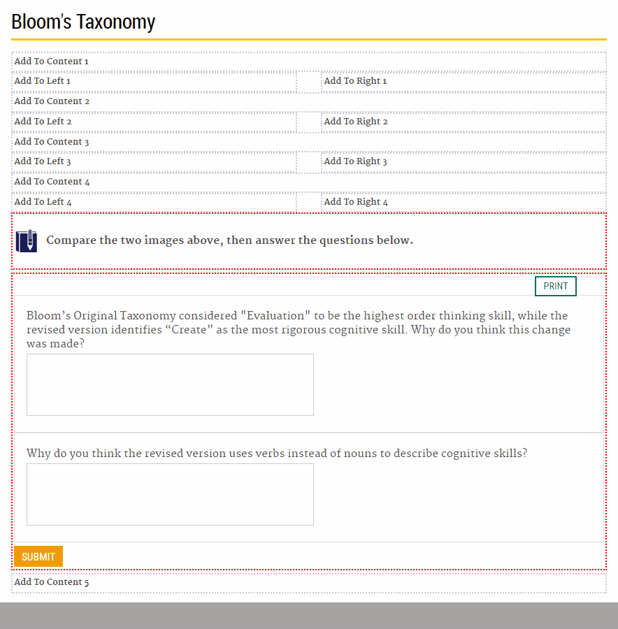Select the Add To Content 2 zone

(x=308, y=102)
